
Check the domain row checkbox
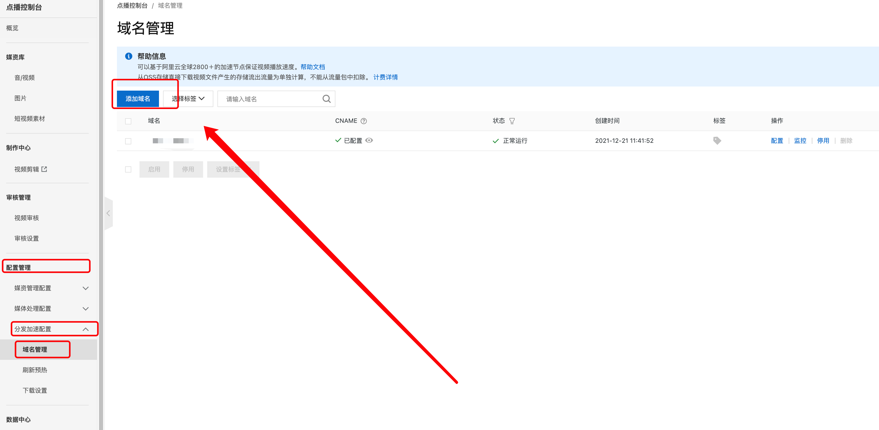coord(128,141)
